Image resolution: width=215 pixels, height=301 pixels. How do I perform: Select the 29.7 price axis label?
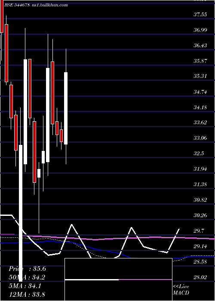pos(199,231)
